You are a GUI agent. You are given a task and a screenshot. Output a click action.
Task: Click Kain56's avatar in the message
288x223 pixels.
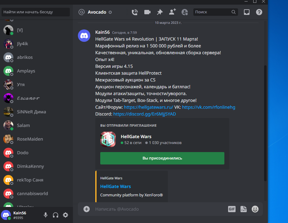tap(84, 36)
